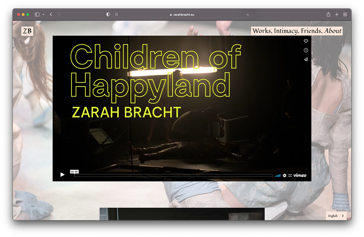The image size is (364, 237).
Task: Adjust Vimeo volume bars
Action: tap(278, 175)
